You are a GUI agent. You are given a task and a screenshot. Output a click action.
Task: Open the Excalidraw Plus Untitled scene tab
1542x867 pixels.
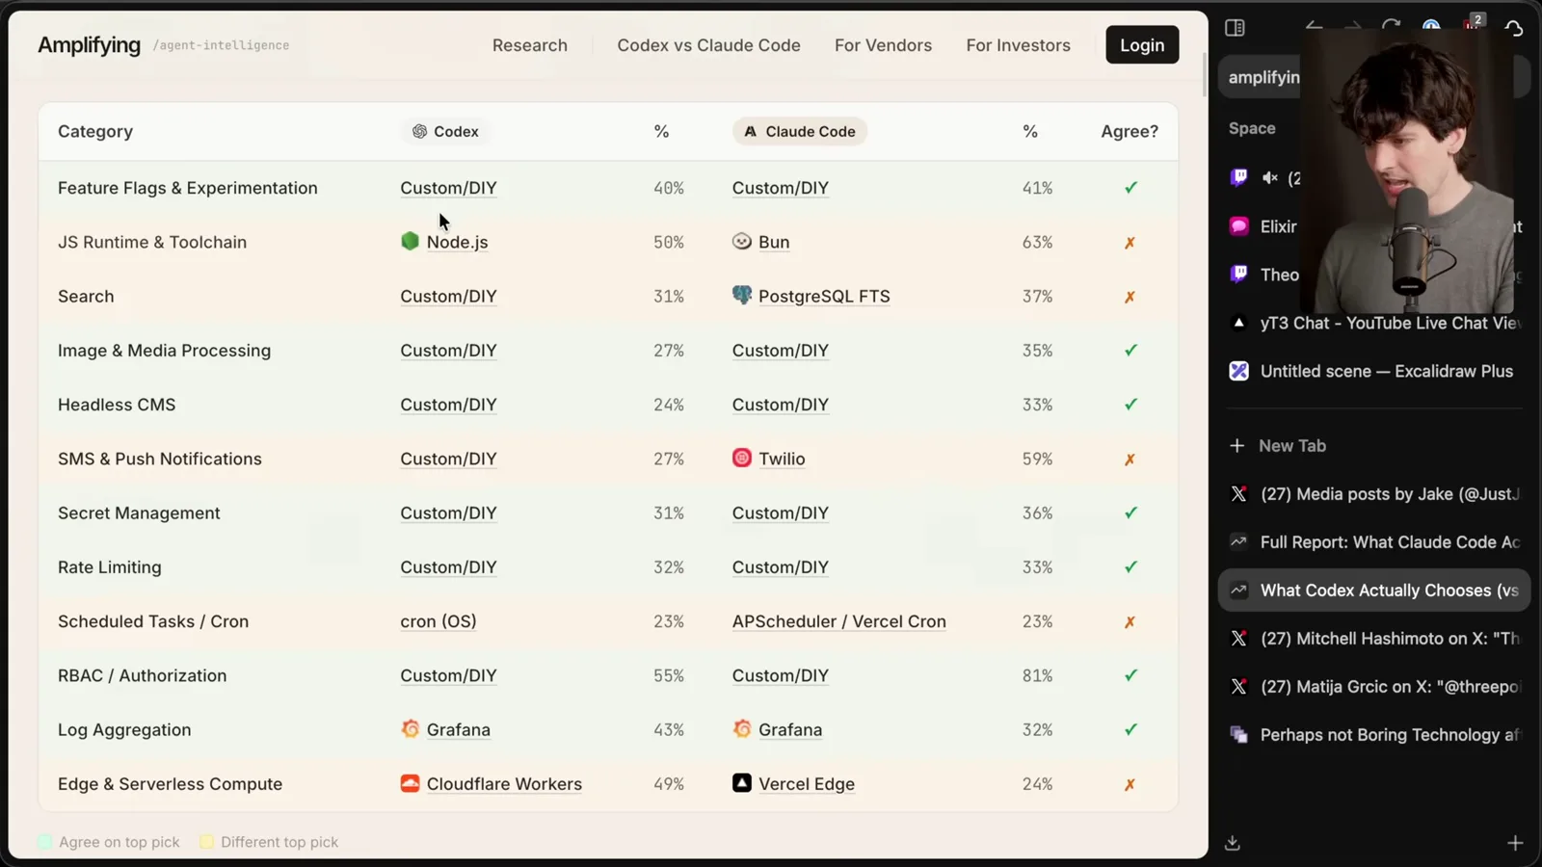click(x=1374, y=371)
